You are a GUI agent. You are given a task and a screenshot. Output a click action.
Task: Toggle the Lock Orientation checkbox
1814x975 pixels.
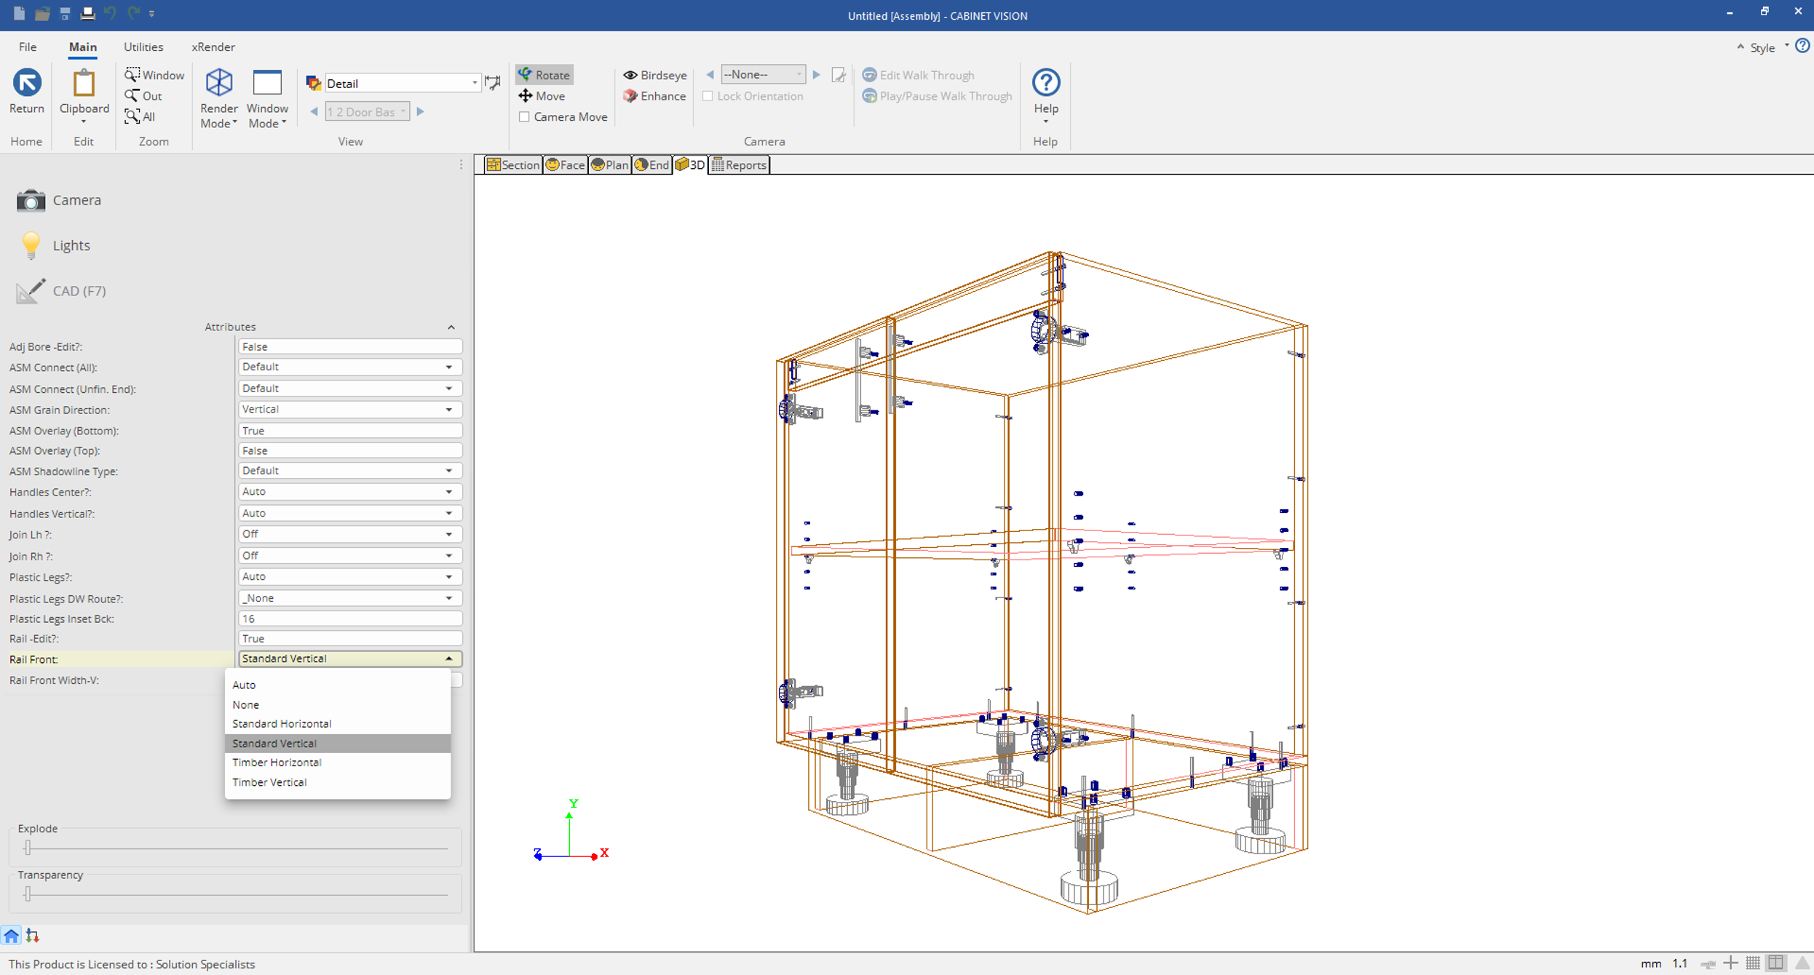708,96
